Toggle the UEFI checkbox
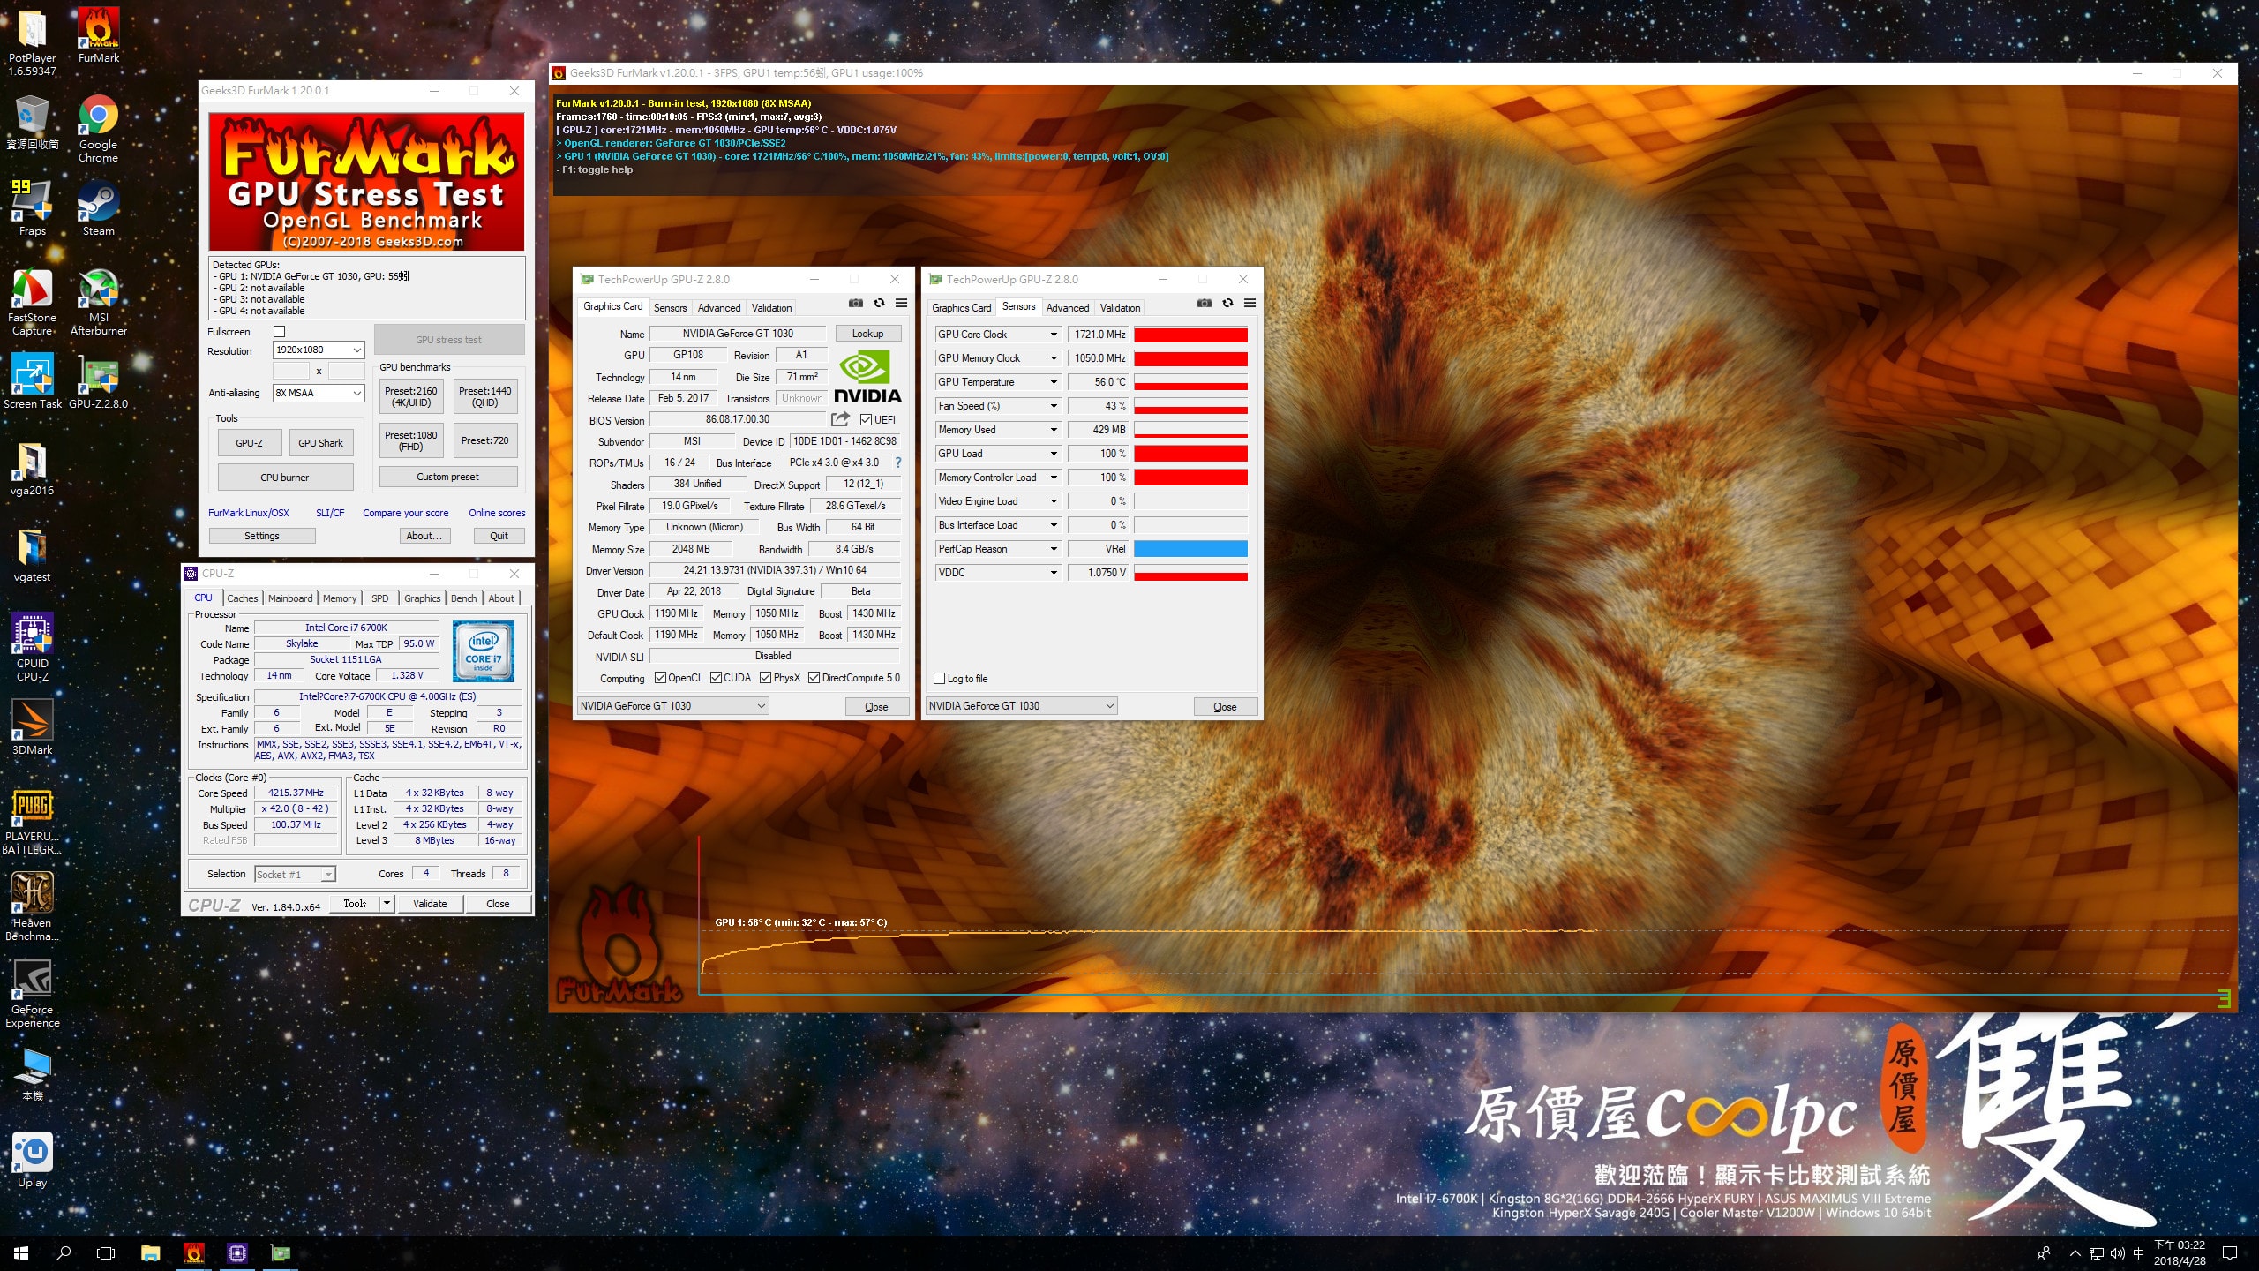Image resolution: width=2259 pixels, height=1271 pixels. [866, 420]
